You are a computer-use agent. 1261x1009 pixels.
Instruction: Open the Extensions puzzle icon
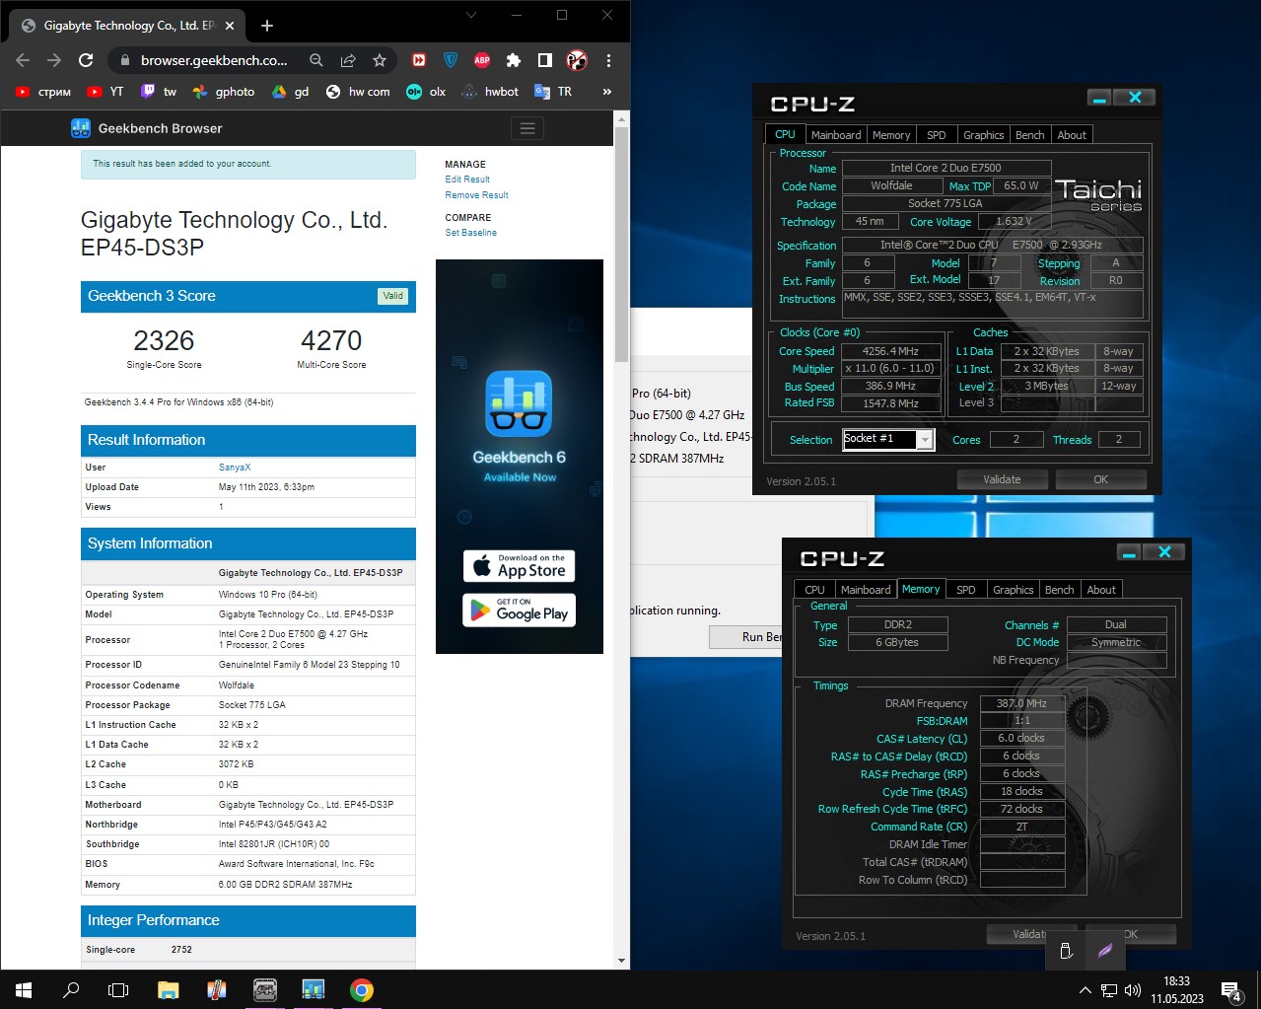pos(514,60)
